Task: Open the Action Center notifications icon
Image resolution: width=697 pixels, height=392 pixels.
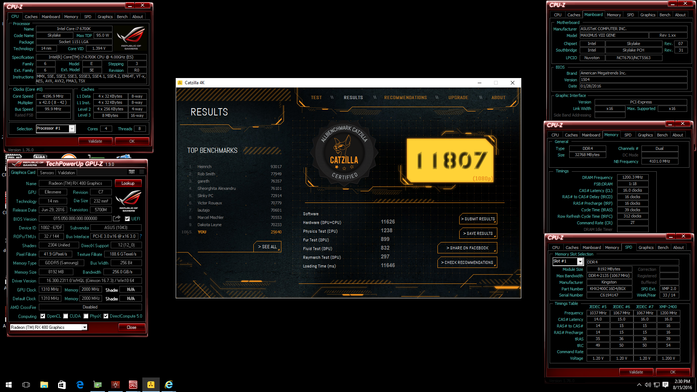Action: 665,384
